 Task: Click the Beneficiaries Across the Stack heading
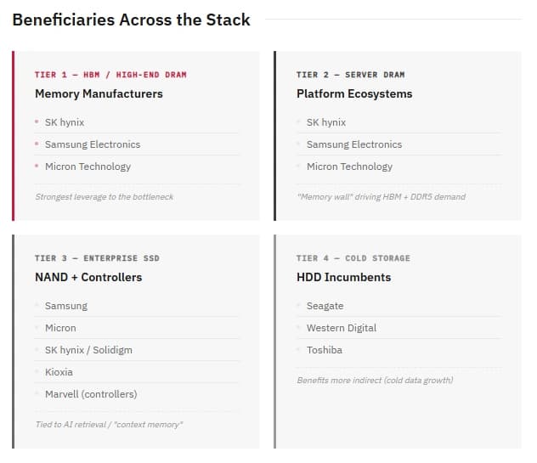pyautogui.click(x=131, y=20)
